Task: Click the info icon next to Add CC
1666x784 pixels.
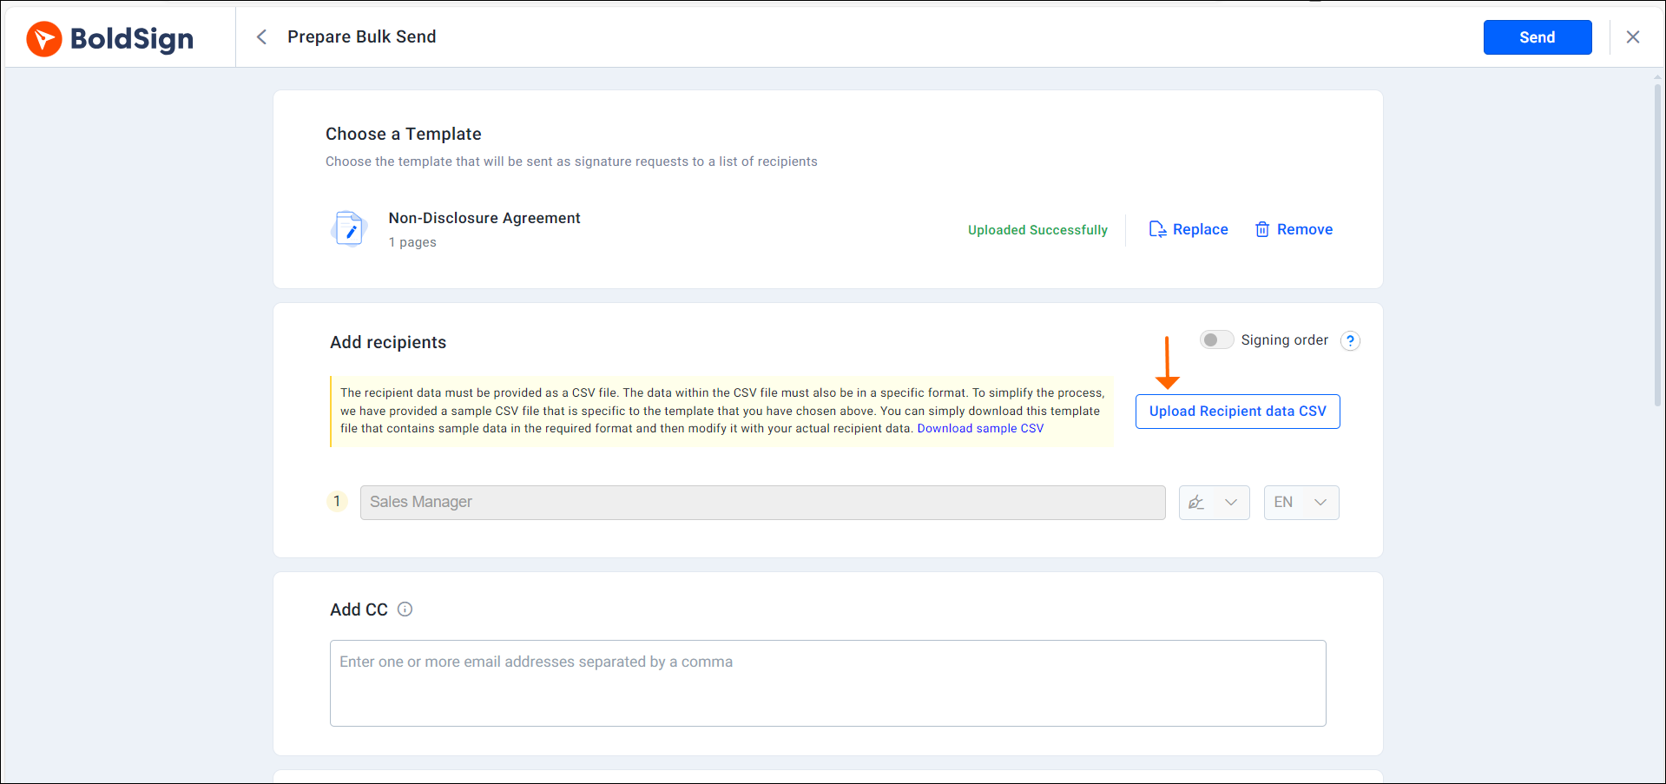Action: point(405,609)
